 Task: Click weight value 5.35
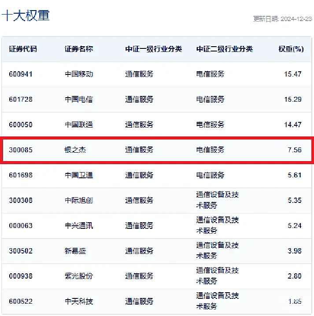(295, 200)
